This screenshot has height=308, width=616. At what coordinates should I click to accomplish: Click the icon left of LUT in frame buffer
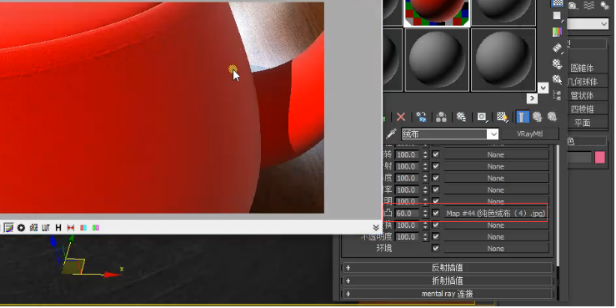[34, 227]
